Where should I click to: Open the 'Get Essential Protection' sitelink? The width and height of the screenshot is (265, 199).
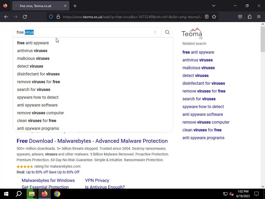(x=45, y=187)
